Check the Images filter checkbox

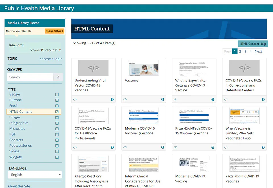[x=57, y=117]
